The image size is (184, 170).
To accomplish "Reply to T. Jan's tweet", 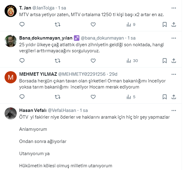I will tap(22, 24).
